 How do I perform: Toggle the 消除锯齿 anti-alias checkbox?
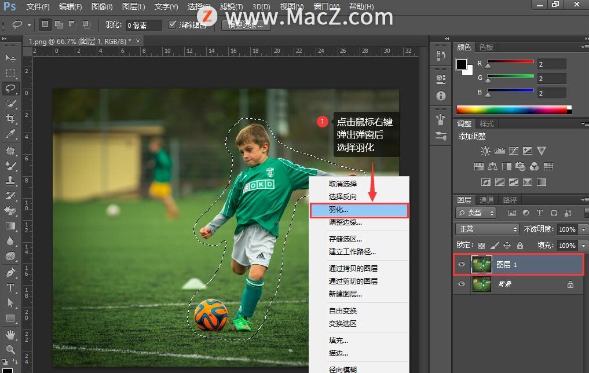(172, 25)
